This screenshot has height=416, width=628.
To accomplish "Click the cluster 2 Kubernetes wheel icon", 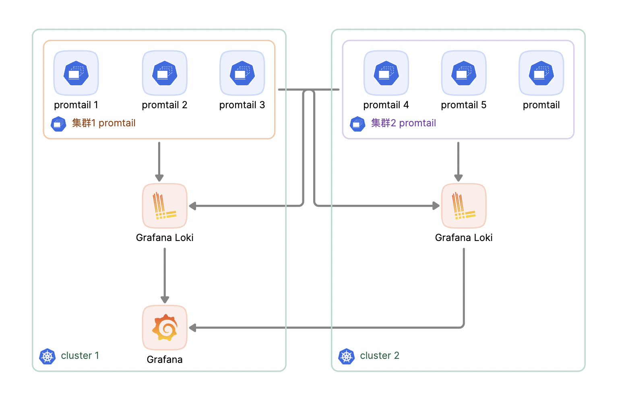I will pyautogui.click(x=347, y=356).
